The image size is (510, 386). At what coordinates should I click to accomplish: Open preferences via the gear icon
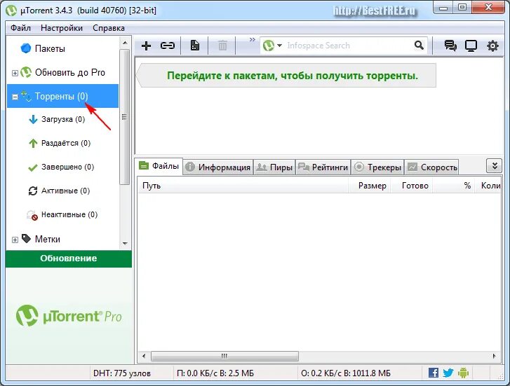(x=492, y=46)
